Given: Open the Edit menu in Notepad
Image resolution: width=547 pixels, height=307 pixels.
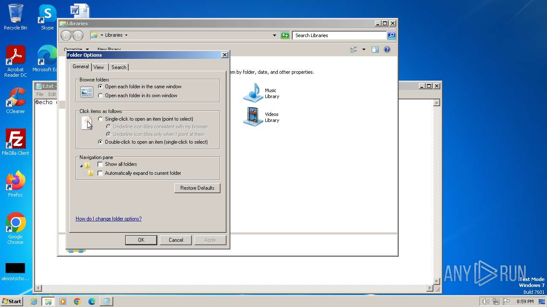Looking at the screenshot, I should point(52,94).
